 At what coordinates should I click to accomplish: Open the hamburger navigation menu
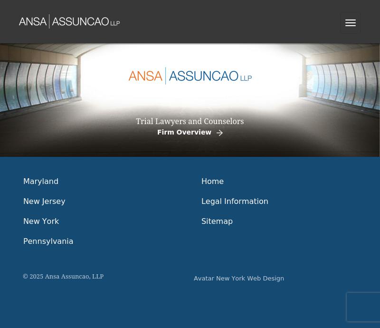point(351,23)
